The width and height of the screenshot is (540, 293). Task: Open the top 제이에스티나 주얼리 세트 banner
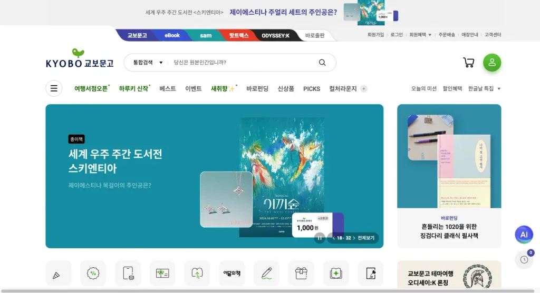click(272, 13)
